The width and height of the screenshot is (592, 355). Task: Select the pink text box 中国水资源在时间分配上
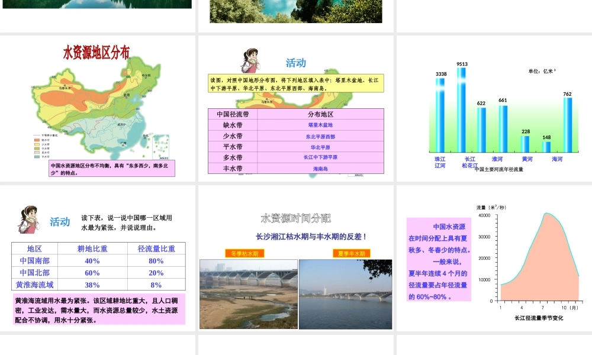click(x=439, y=260)
